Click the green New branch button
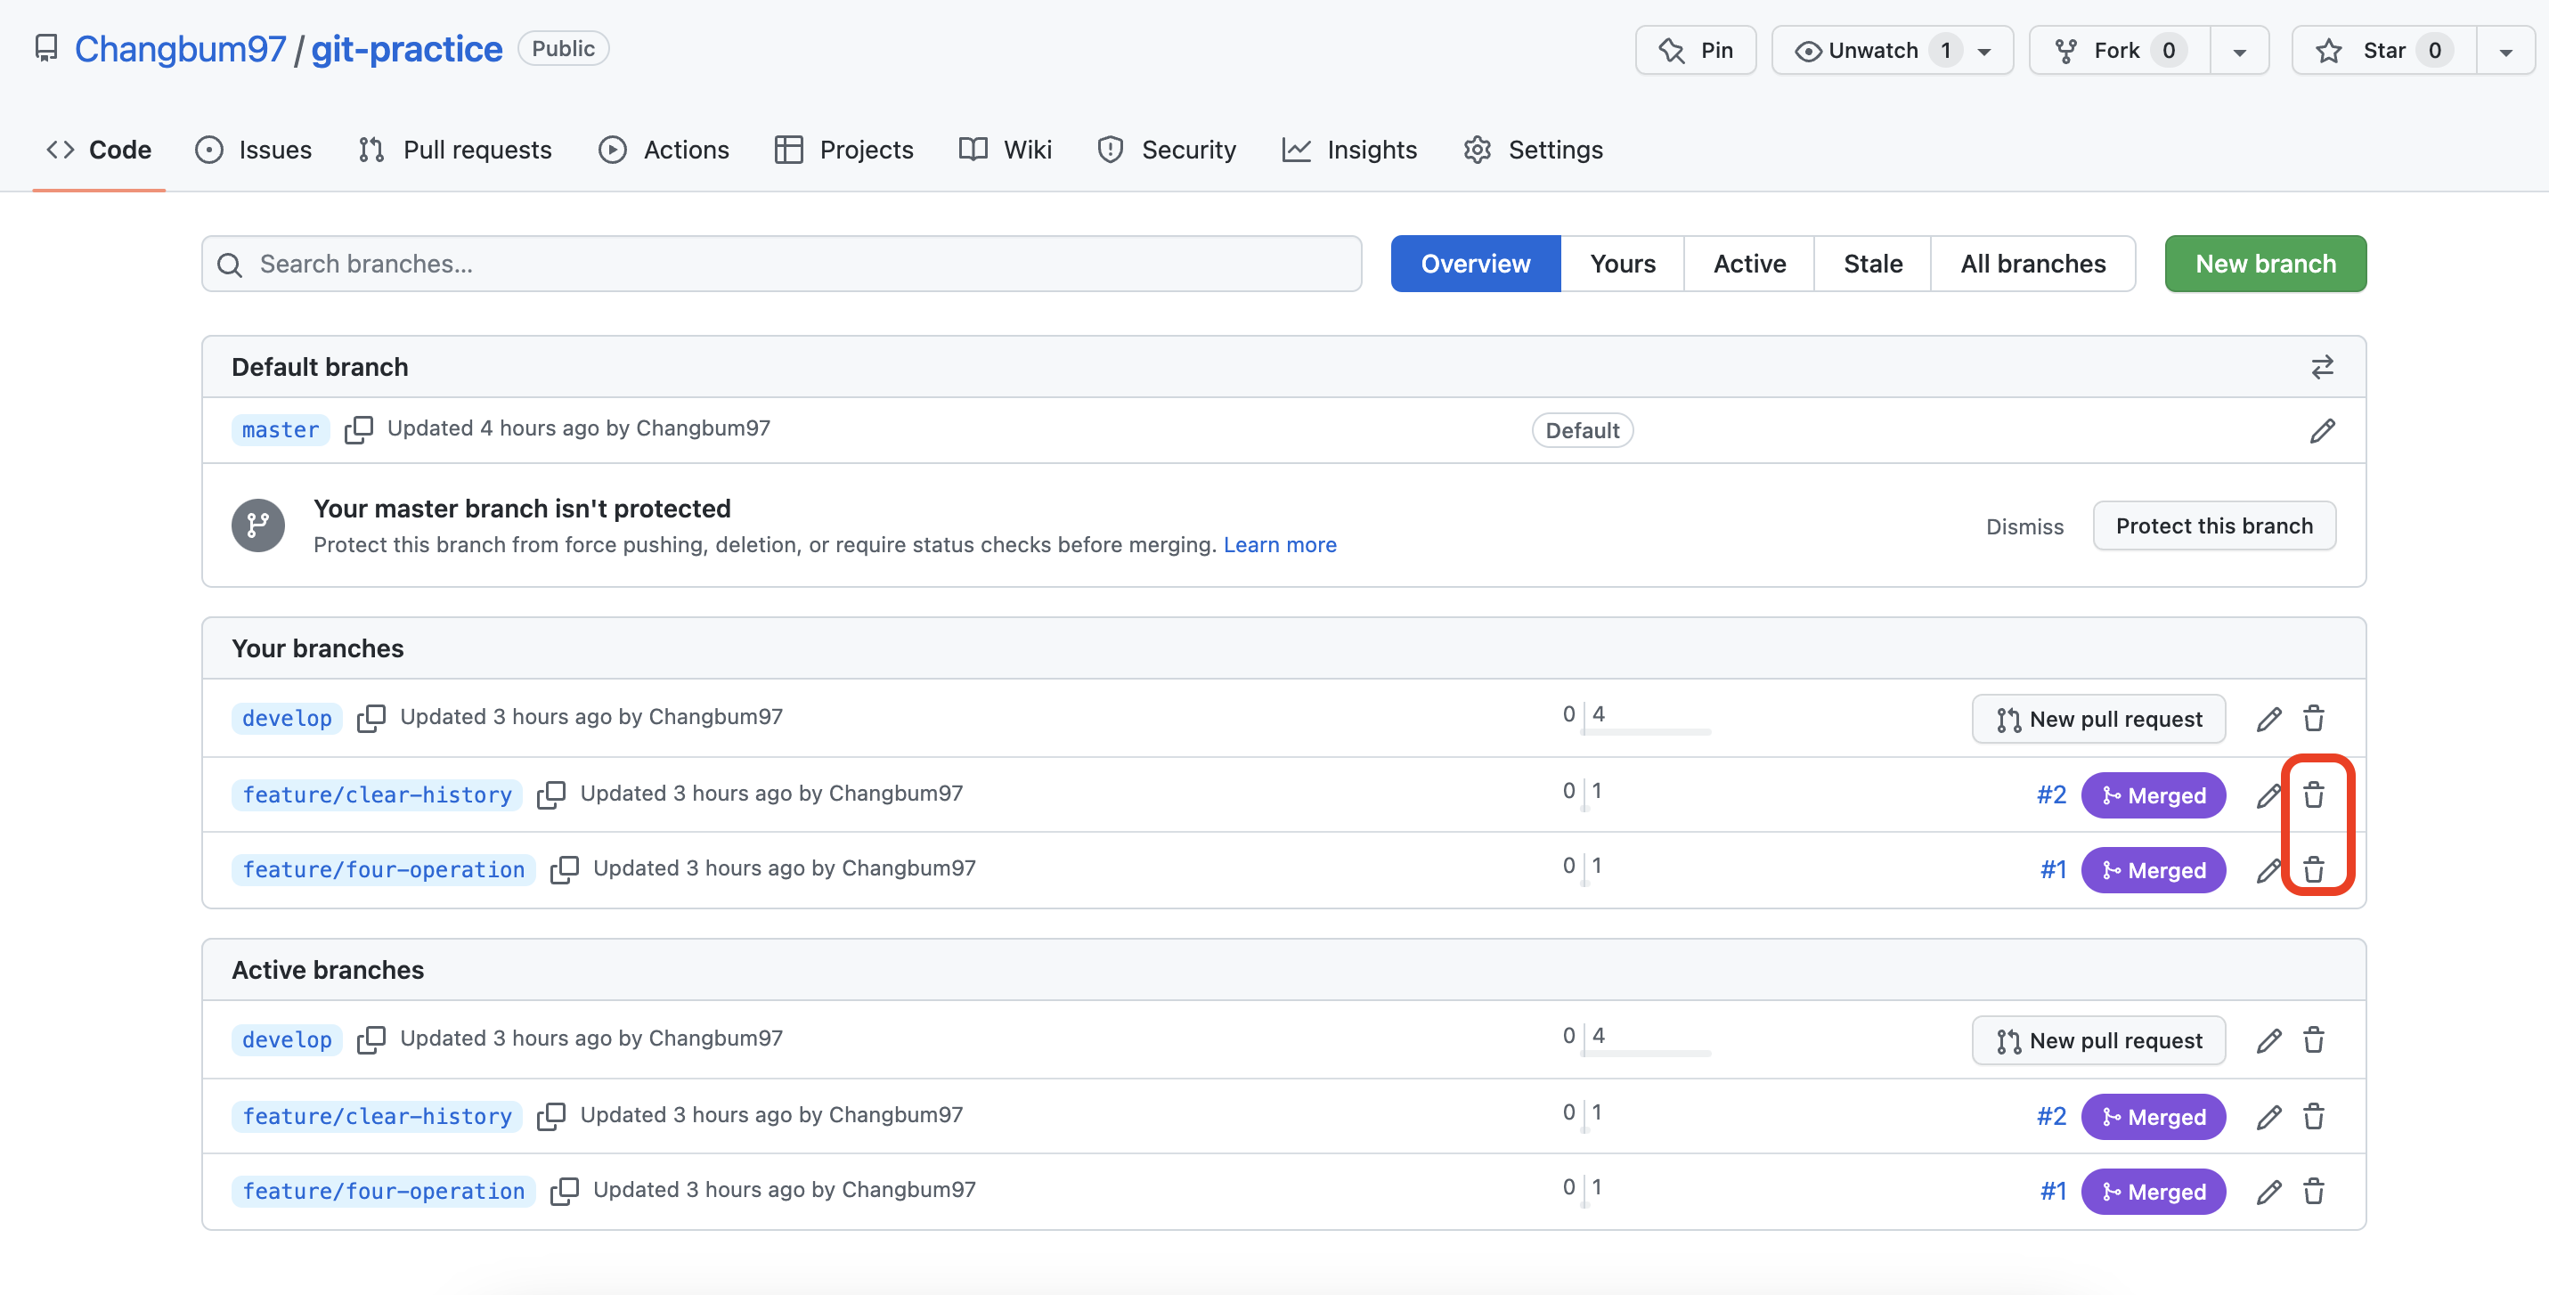 [2264, 265]
